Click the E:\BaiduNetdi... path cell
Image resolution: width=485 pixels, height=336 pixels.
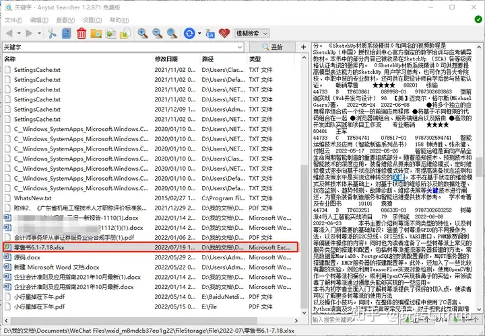[223, 297]
